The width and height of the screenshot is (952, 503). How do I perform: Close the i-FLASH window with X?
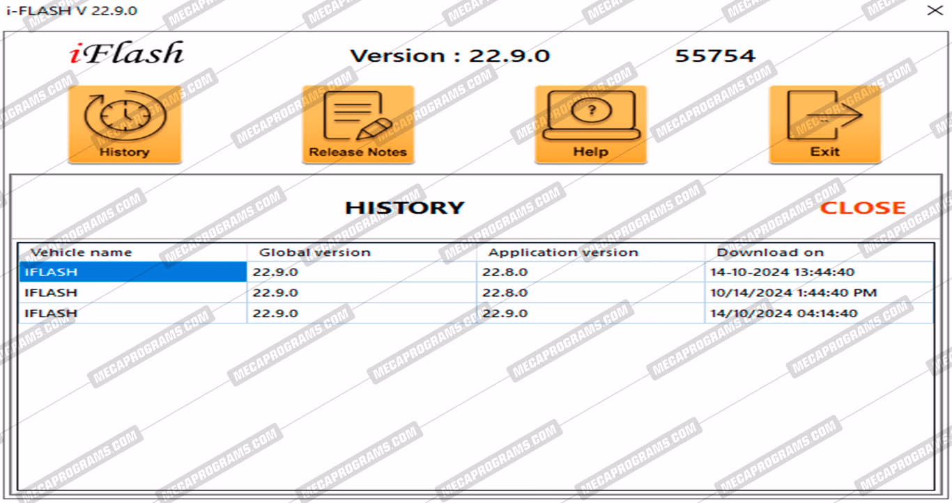click(x=934, y=10)
